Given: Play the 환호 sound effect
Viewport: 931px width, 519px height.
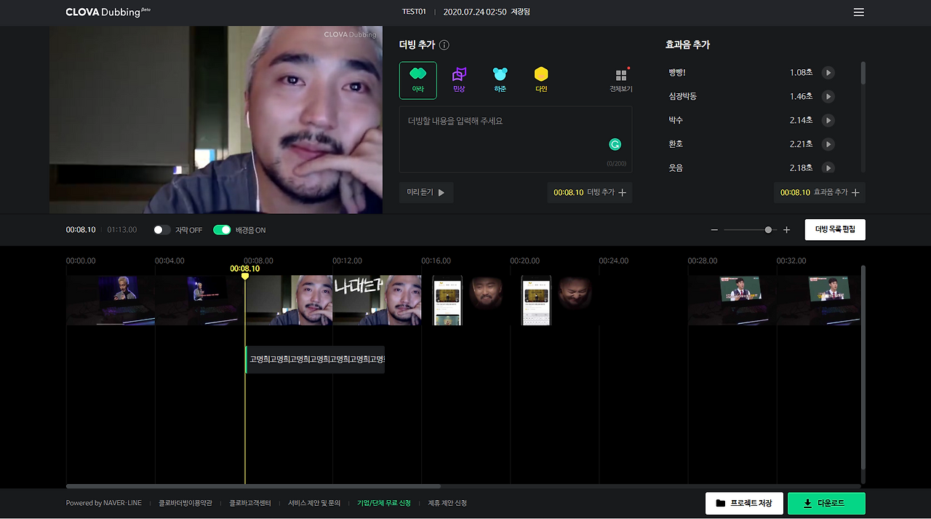Looking at the screenshot, I should 828,145.
